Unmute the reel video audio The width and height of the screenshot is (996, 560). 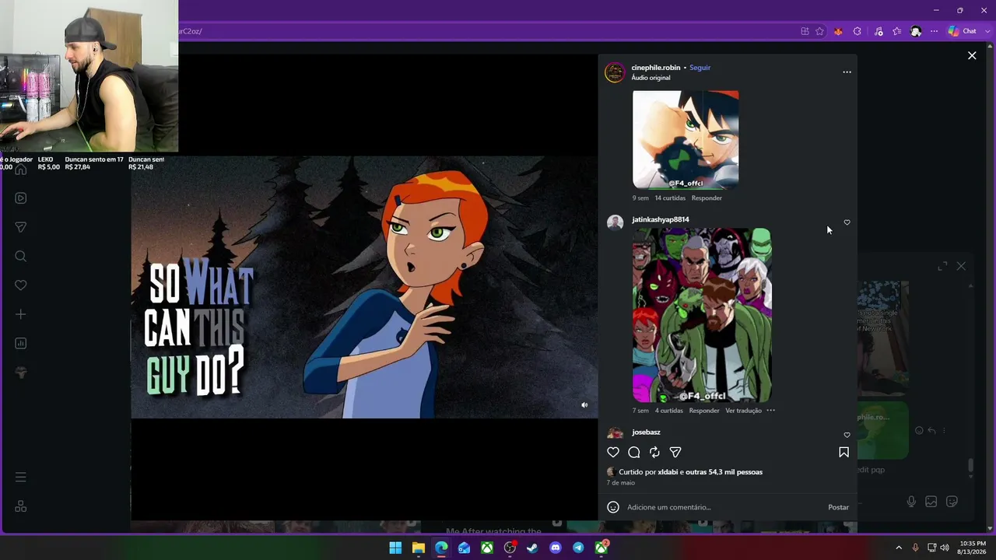(x=584, y=404)
